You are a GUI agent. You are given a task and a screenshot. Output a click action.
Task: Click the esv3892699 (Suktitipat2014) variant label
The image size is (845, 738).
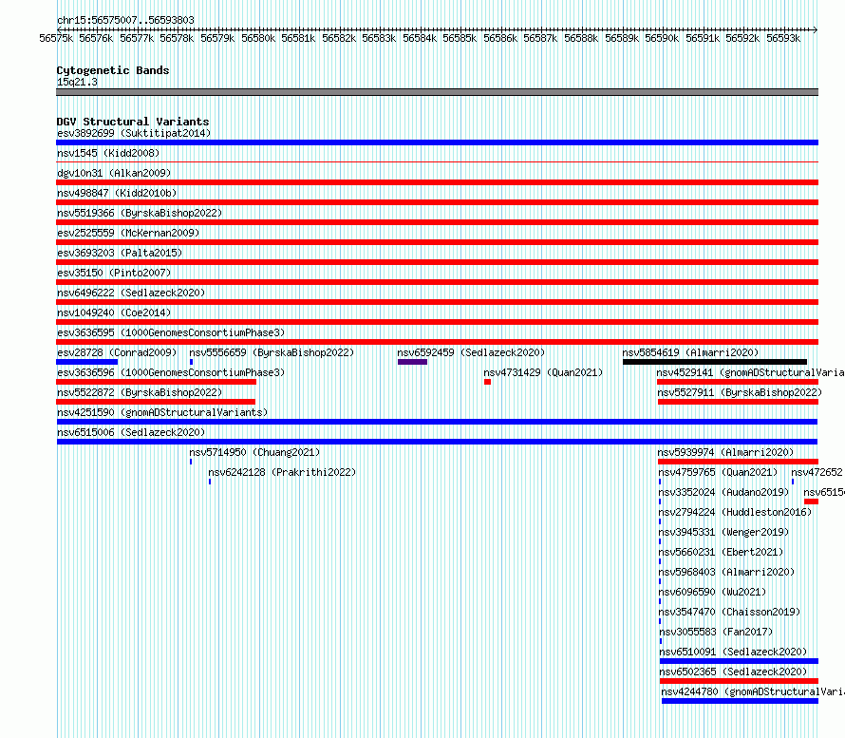(x=134, y=133)
